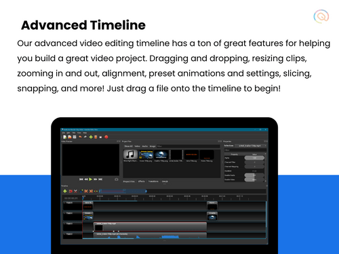This screenshot has width=339, height=254.
Task: Open the Title menu
Action: click(x=74, y=133)
